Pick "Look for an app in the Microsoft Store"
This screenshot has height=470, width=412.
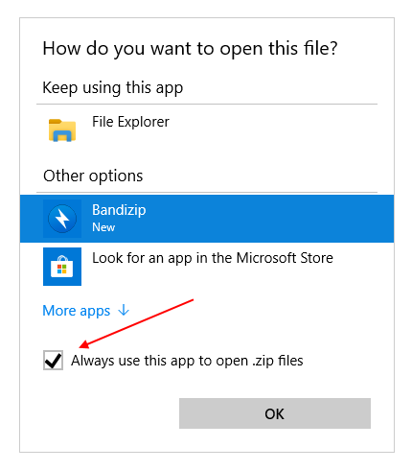pos(213,258)
